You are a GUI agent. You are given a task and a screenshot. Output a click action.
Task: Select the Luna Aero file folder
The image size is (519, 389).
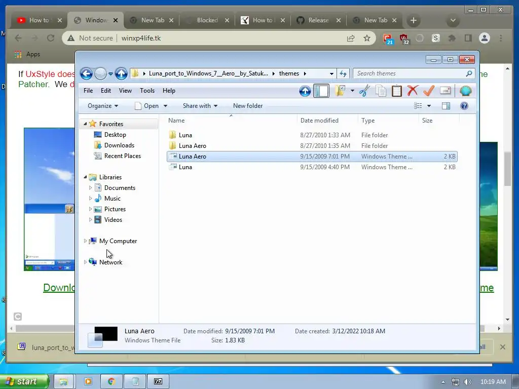312,145
